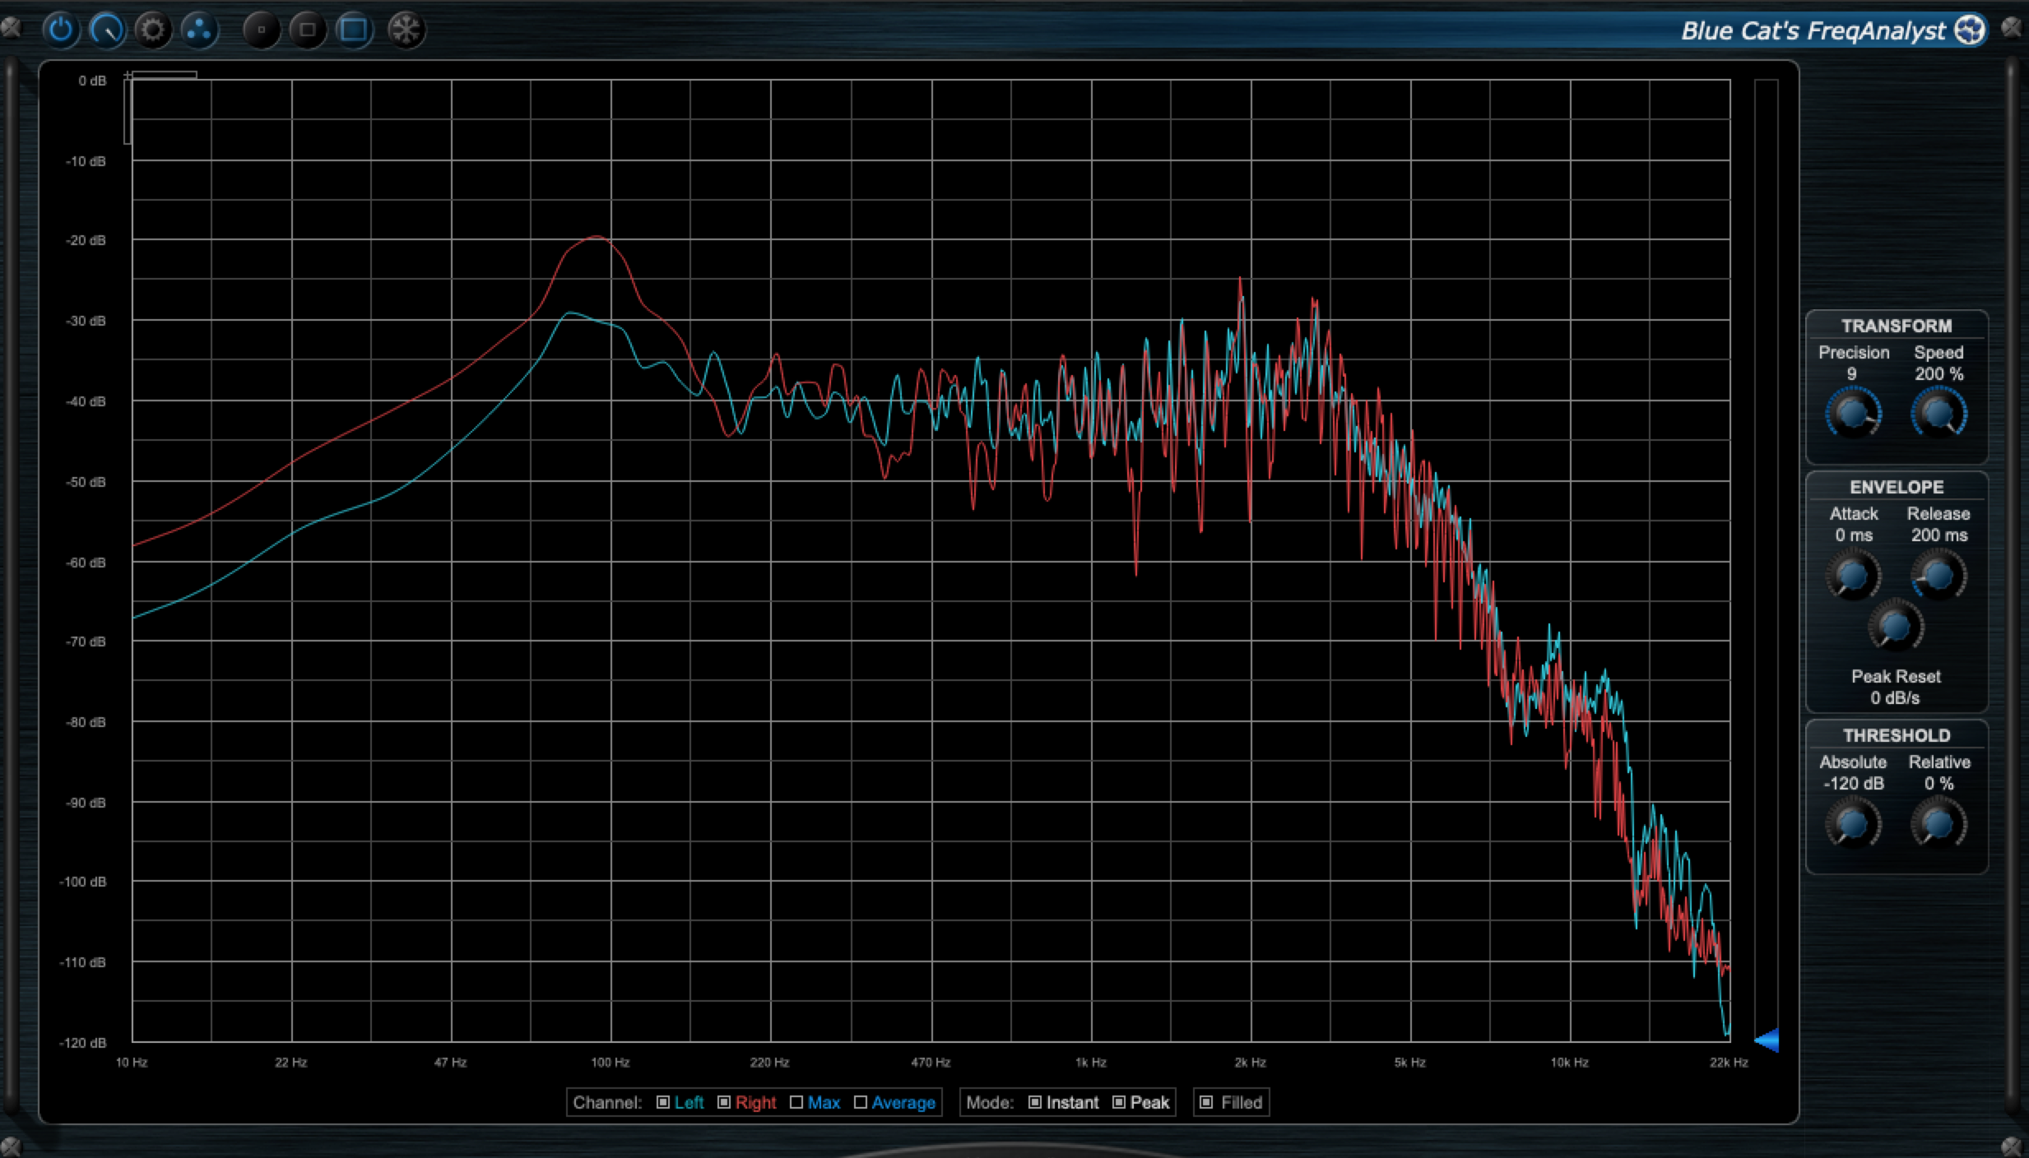Screen dimensions: 2029x1158
Task: Click the three-dots routing icon
Action: click(199, 30)
